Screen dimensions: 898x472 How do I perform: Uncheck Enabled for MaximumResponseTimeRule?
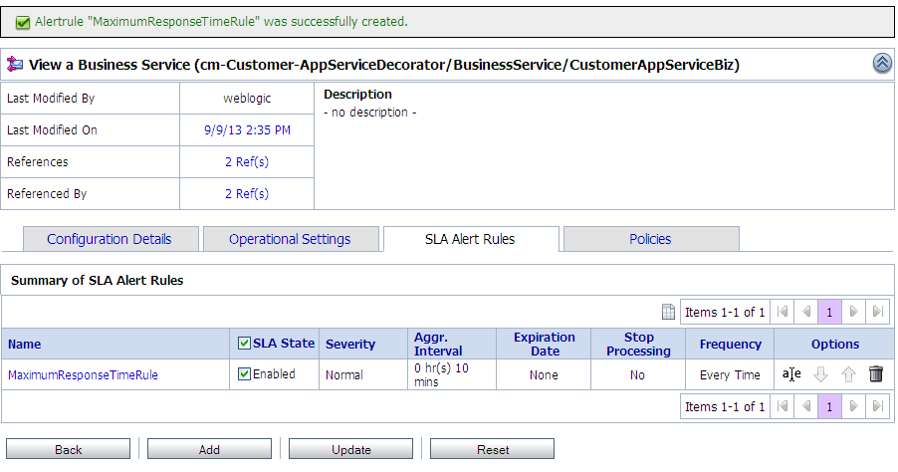pos(245,374)
